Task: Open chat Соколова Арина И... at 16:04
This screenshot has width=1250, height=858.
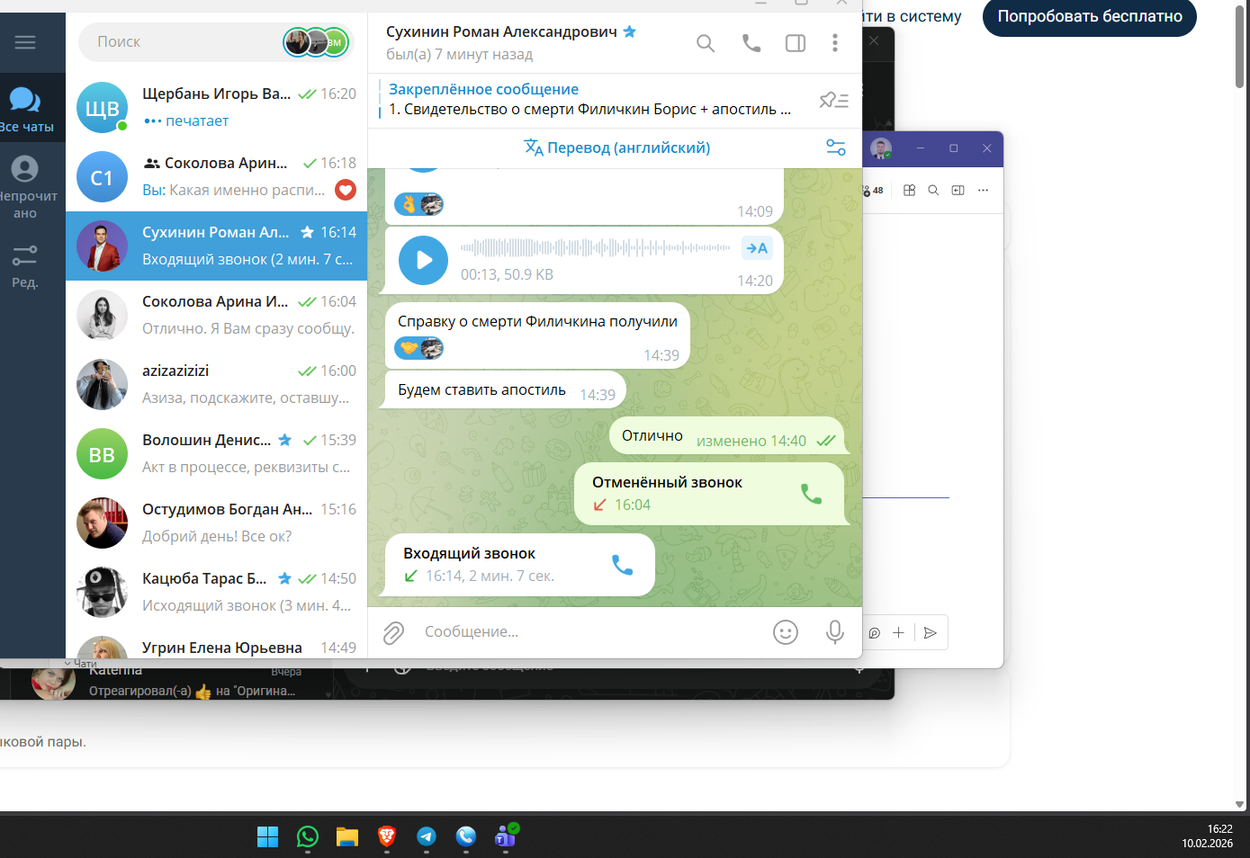Action: coord(216,315)
